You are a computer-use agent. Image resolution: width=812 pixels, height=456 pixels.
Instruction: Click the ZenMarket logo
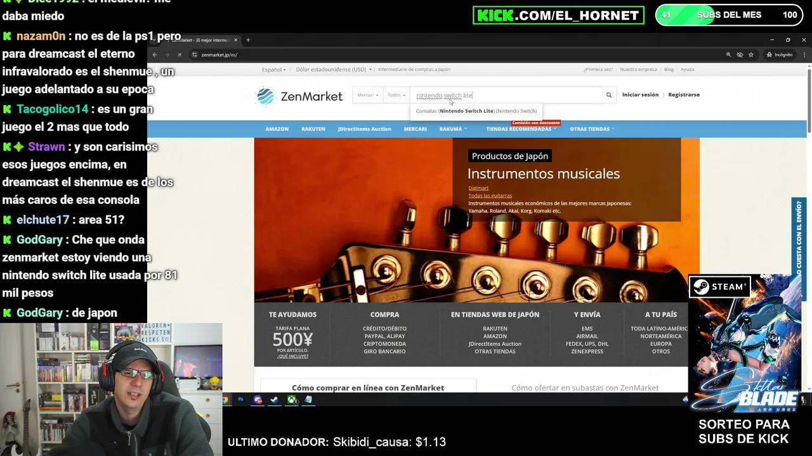[299, 96]
